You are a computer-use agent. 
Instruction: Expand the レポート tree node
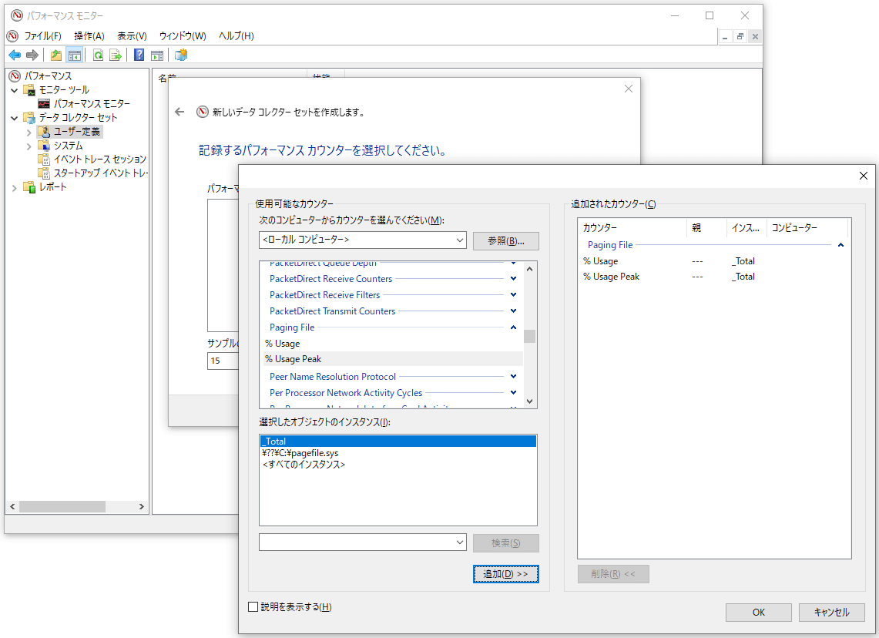[x=15, y=187]
